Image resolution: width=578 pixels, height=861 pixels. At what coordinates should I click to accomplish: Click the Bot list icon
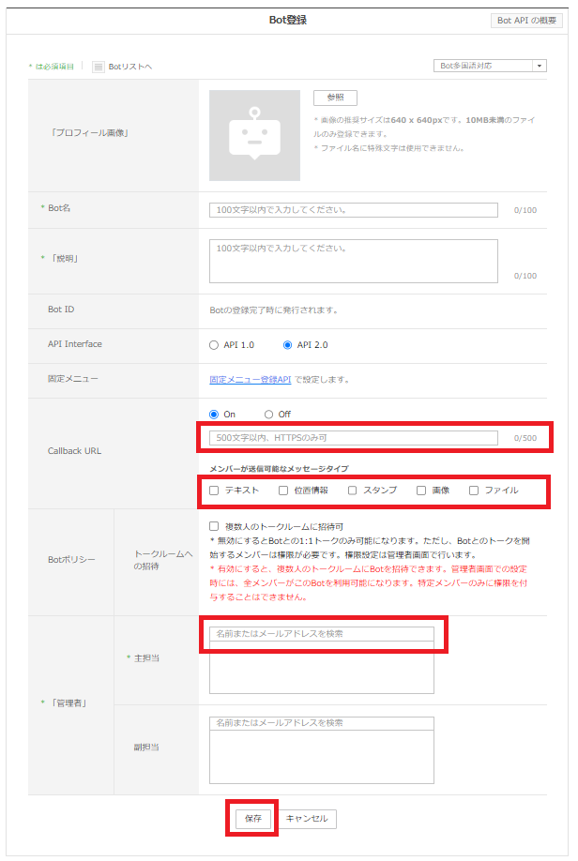click(99, 67)
